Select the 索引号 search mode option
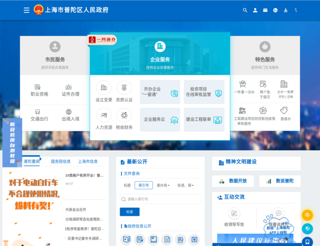The width and height of the screenshot is (320, 246). click(143, 185)
